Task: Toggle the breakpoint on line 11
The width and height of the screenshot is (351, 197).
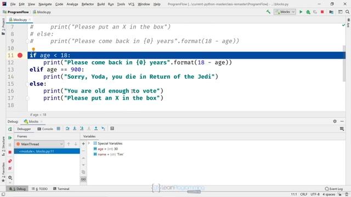Action: pos(20,55)
